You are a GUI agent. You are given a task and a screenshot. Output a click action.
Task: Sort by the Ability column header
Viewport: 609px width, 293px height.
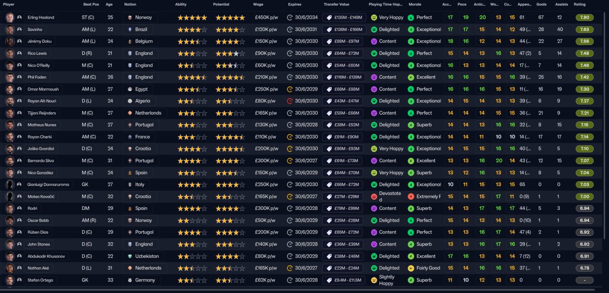(181, 4)
